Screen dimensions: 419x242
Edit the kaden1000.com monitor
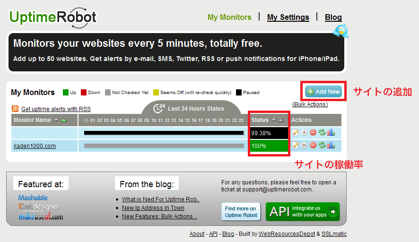[295, 145]
